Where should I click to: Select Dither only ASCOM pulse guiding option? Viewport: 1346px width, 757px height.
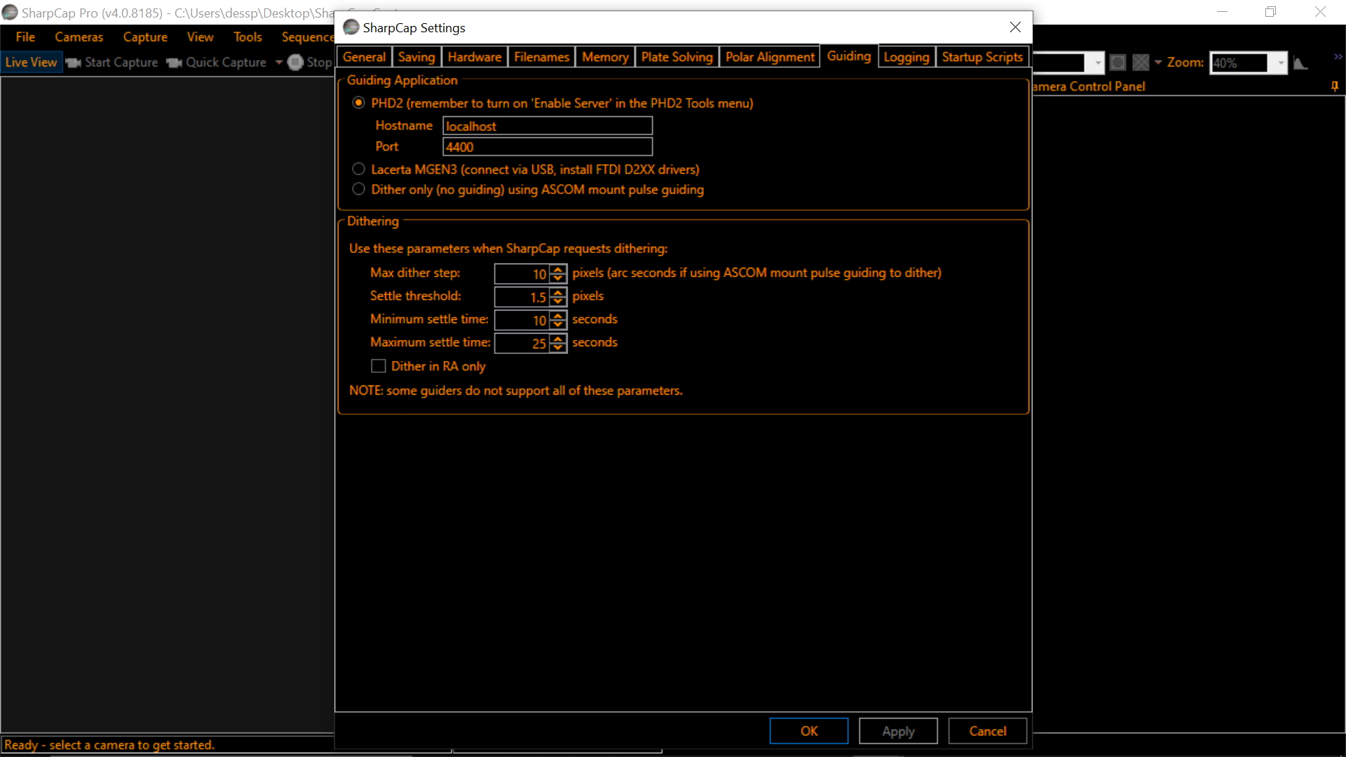point(358,189)
